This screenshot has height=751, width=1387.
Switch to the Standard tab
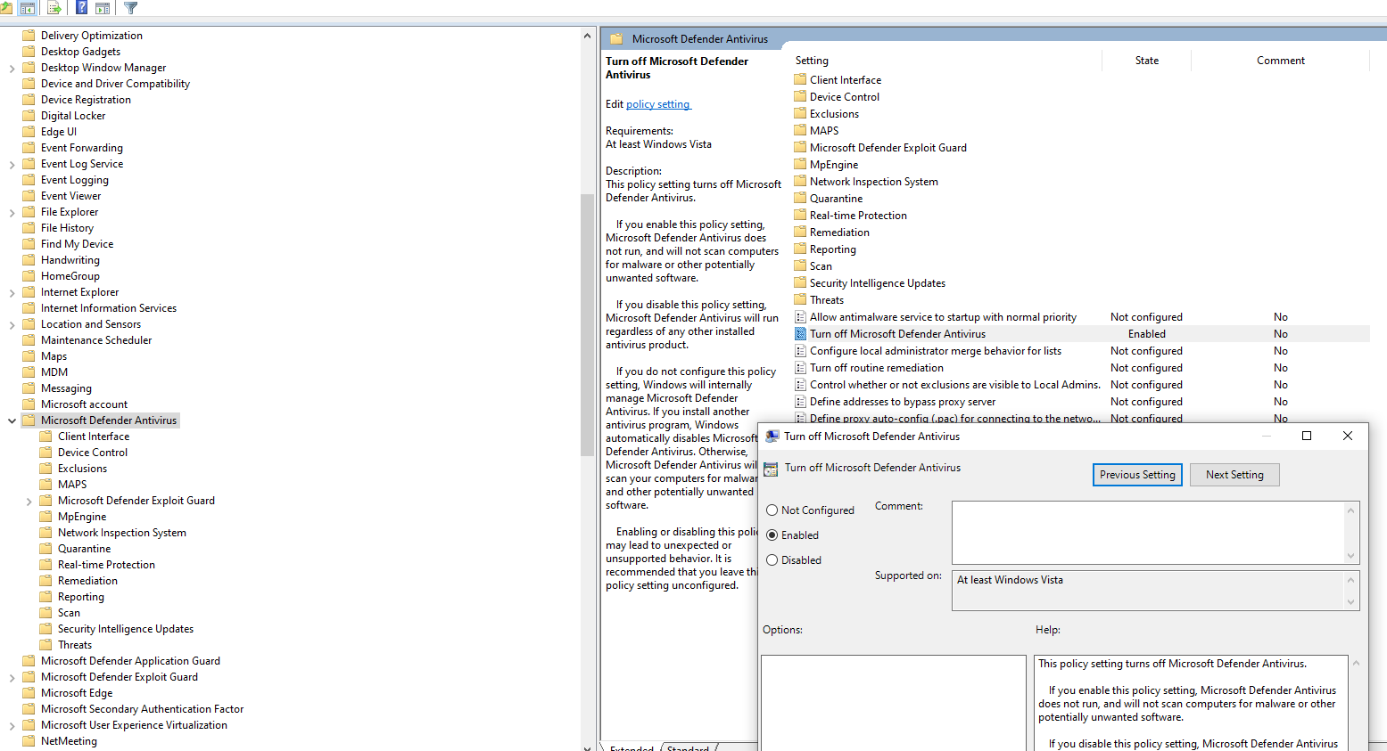pos(688,747)
